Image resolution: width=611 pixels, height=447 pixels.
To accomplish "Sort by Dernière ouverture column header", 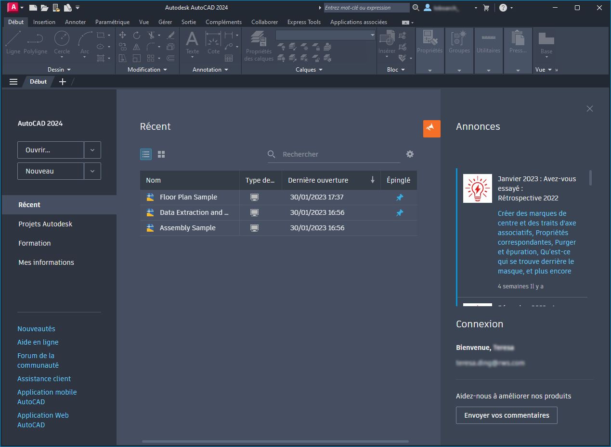I will (x=331, y=180).
